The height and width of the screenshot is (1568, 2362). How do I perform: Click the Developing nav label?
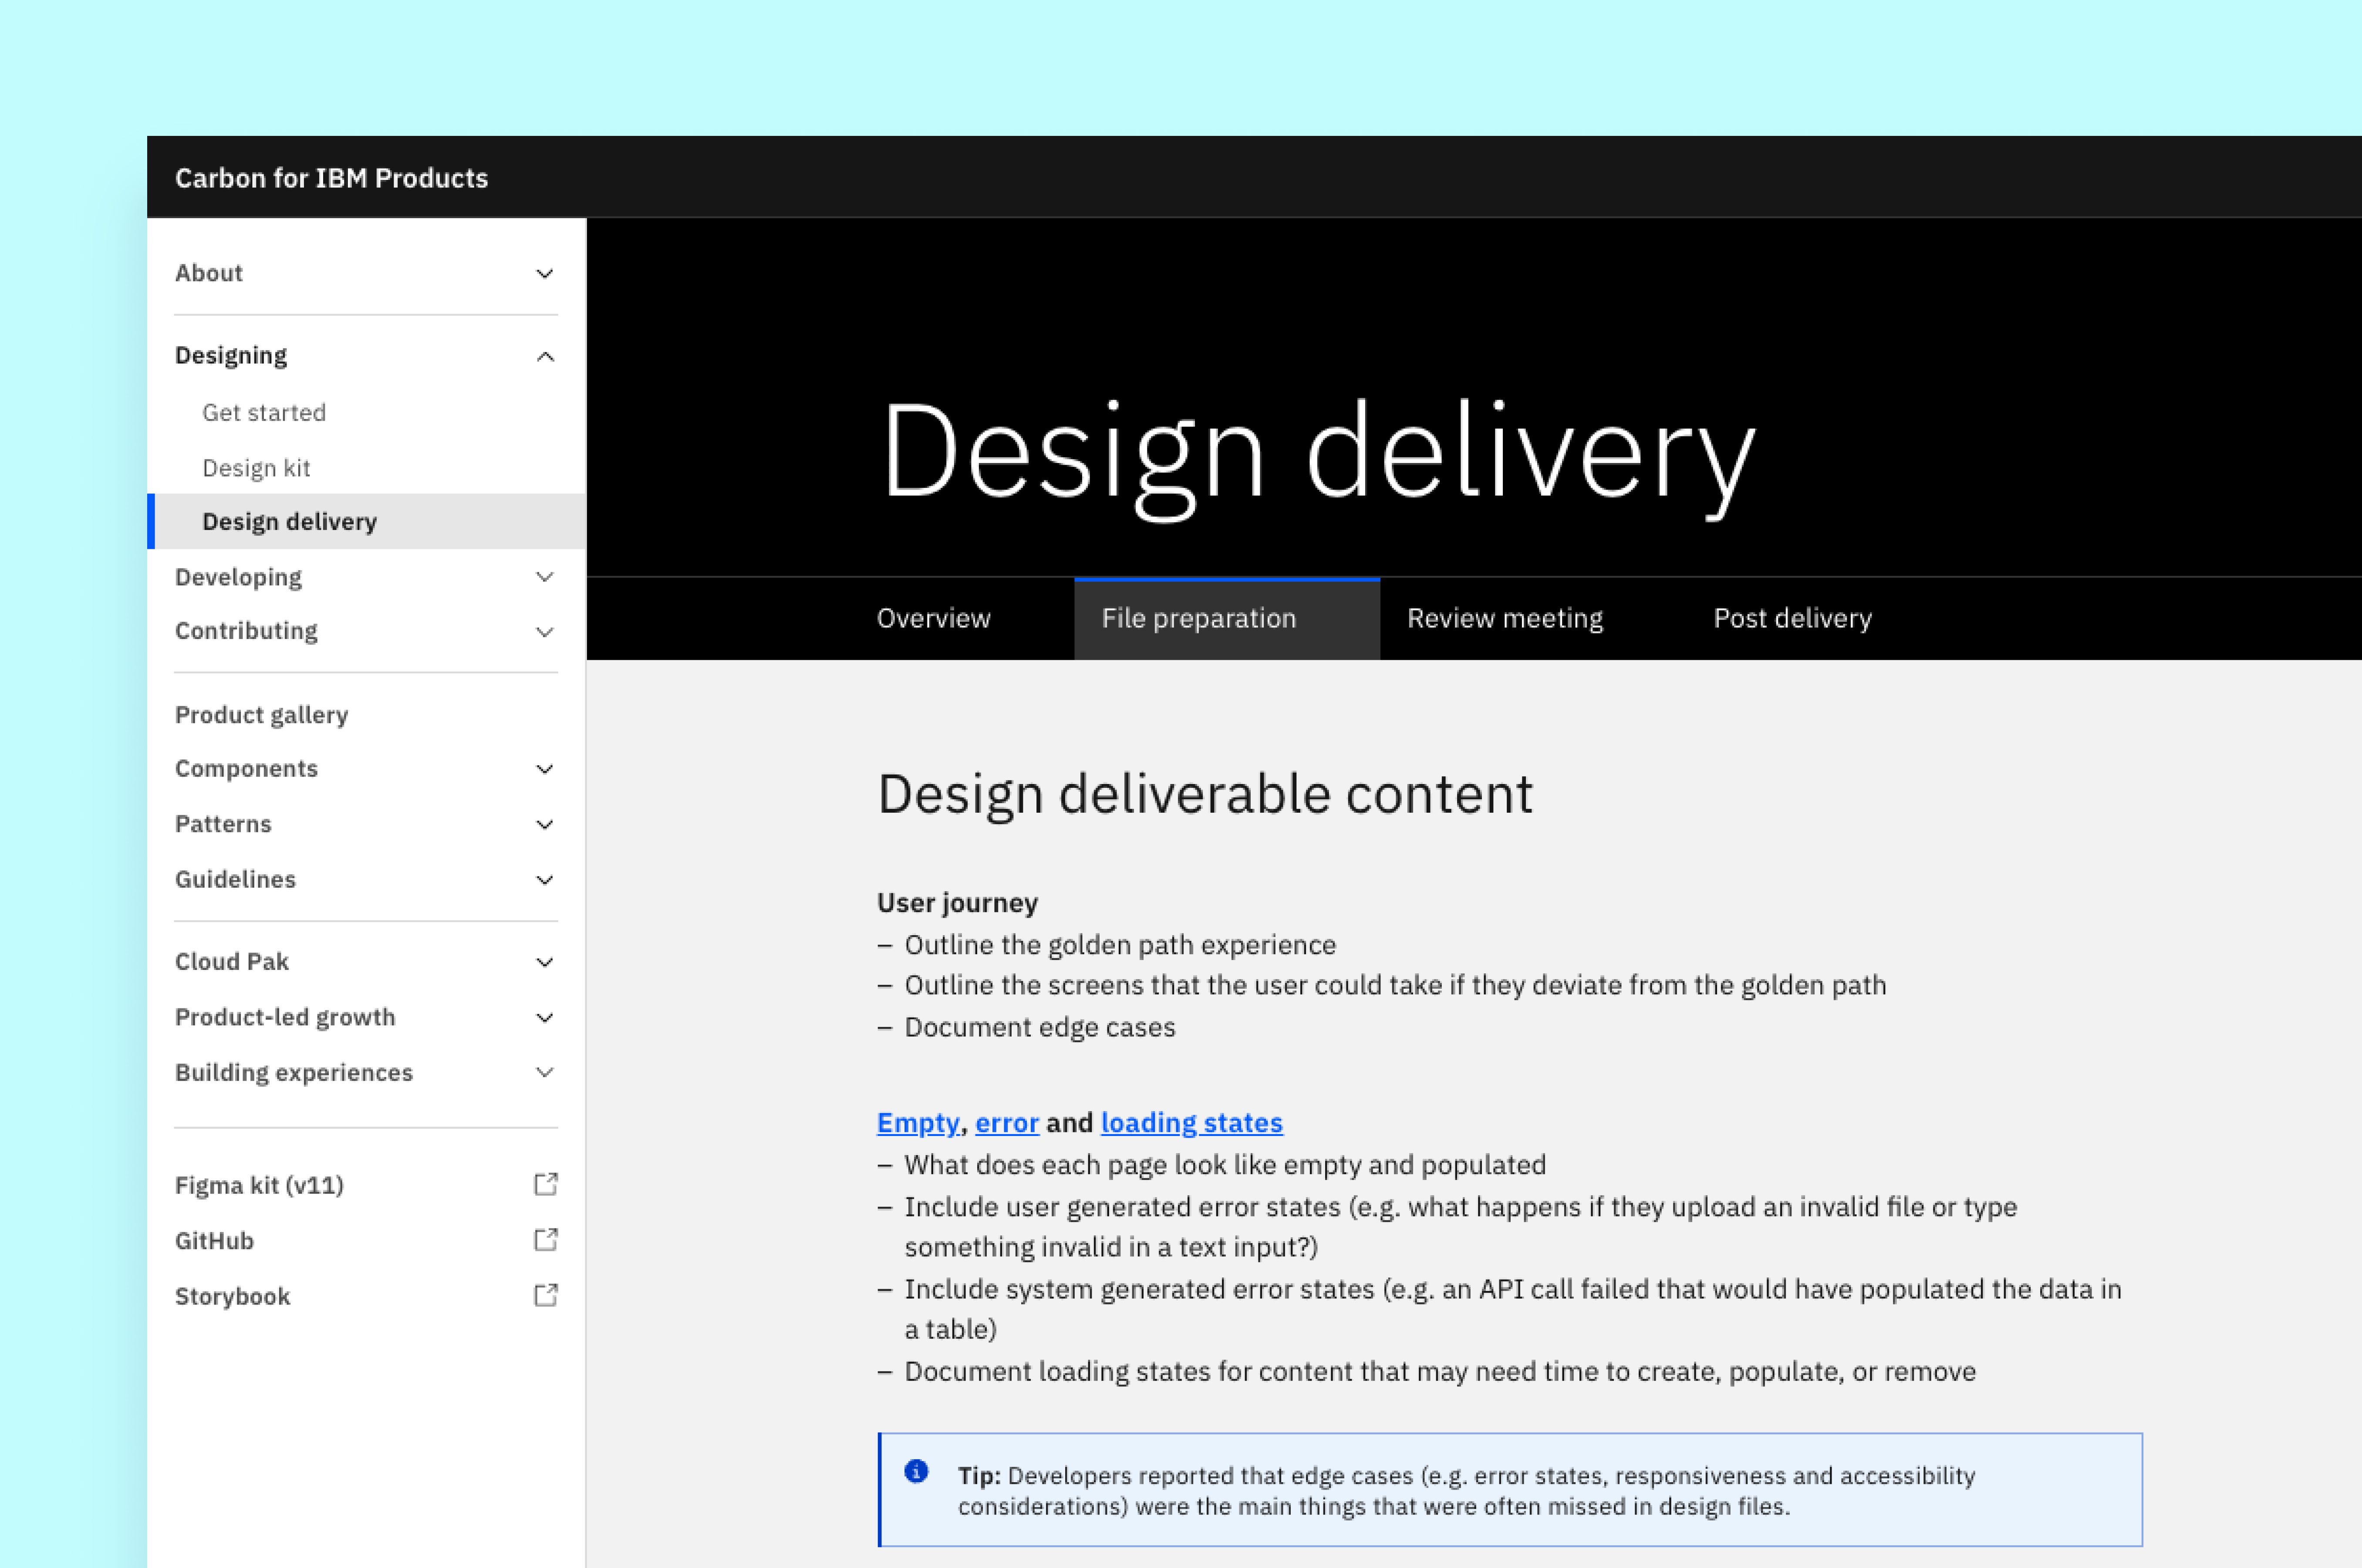(x=238, y=577)
